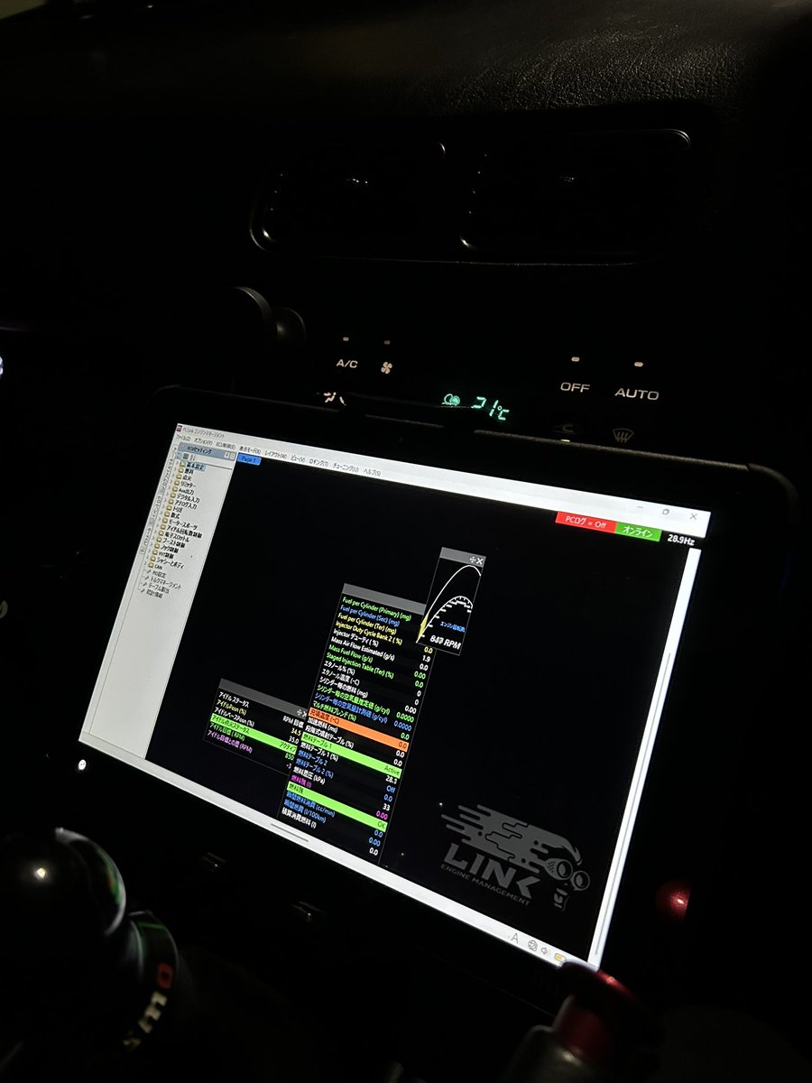The image size is (812, 1083).
Task: Click the オンライン connection status button
Action: point(638,532)
